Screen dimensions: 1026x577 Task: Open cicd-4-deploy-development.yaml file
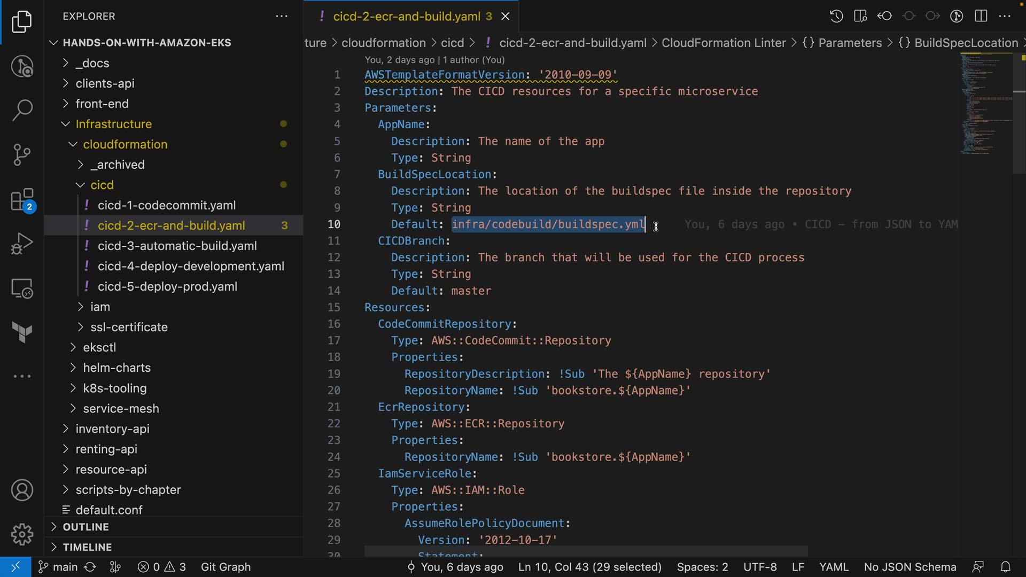click(x=191, y=266)
